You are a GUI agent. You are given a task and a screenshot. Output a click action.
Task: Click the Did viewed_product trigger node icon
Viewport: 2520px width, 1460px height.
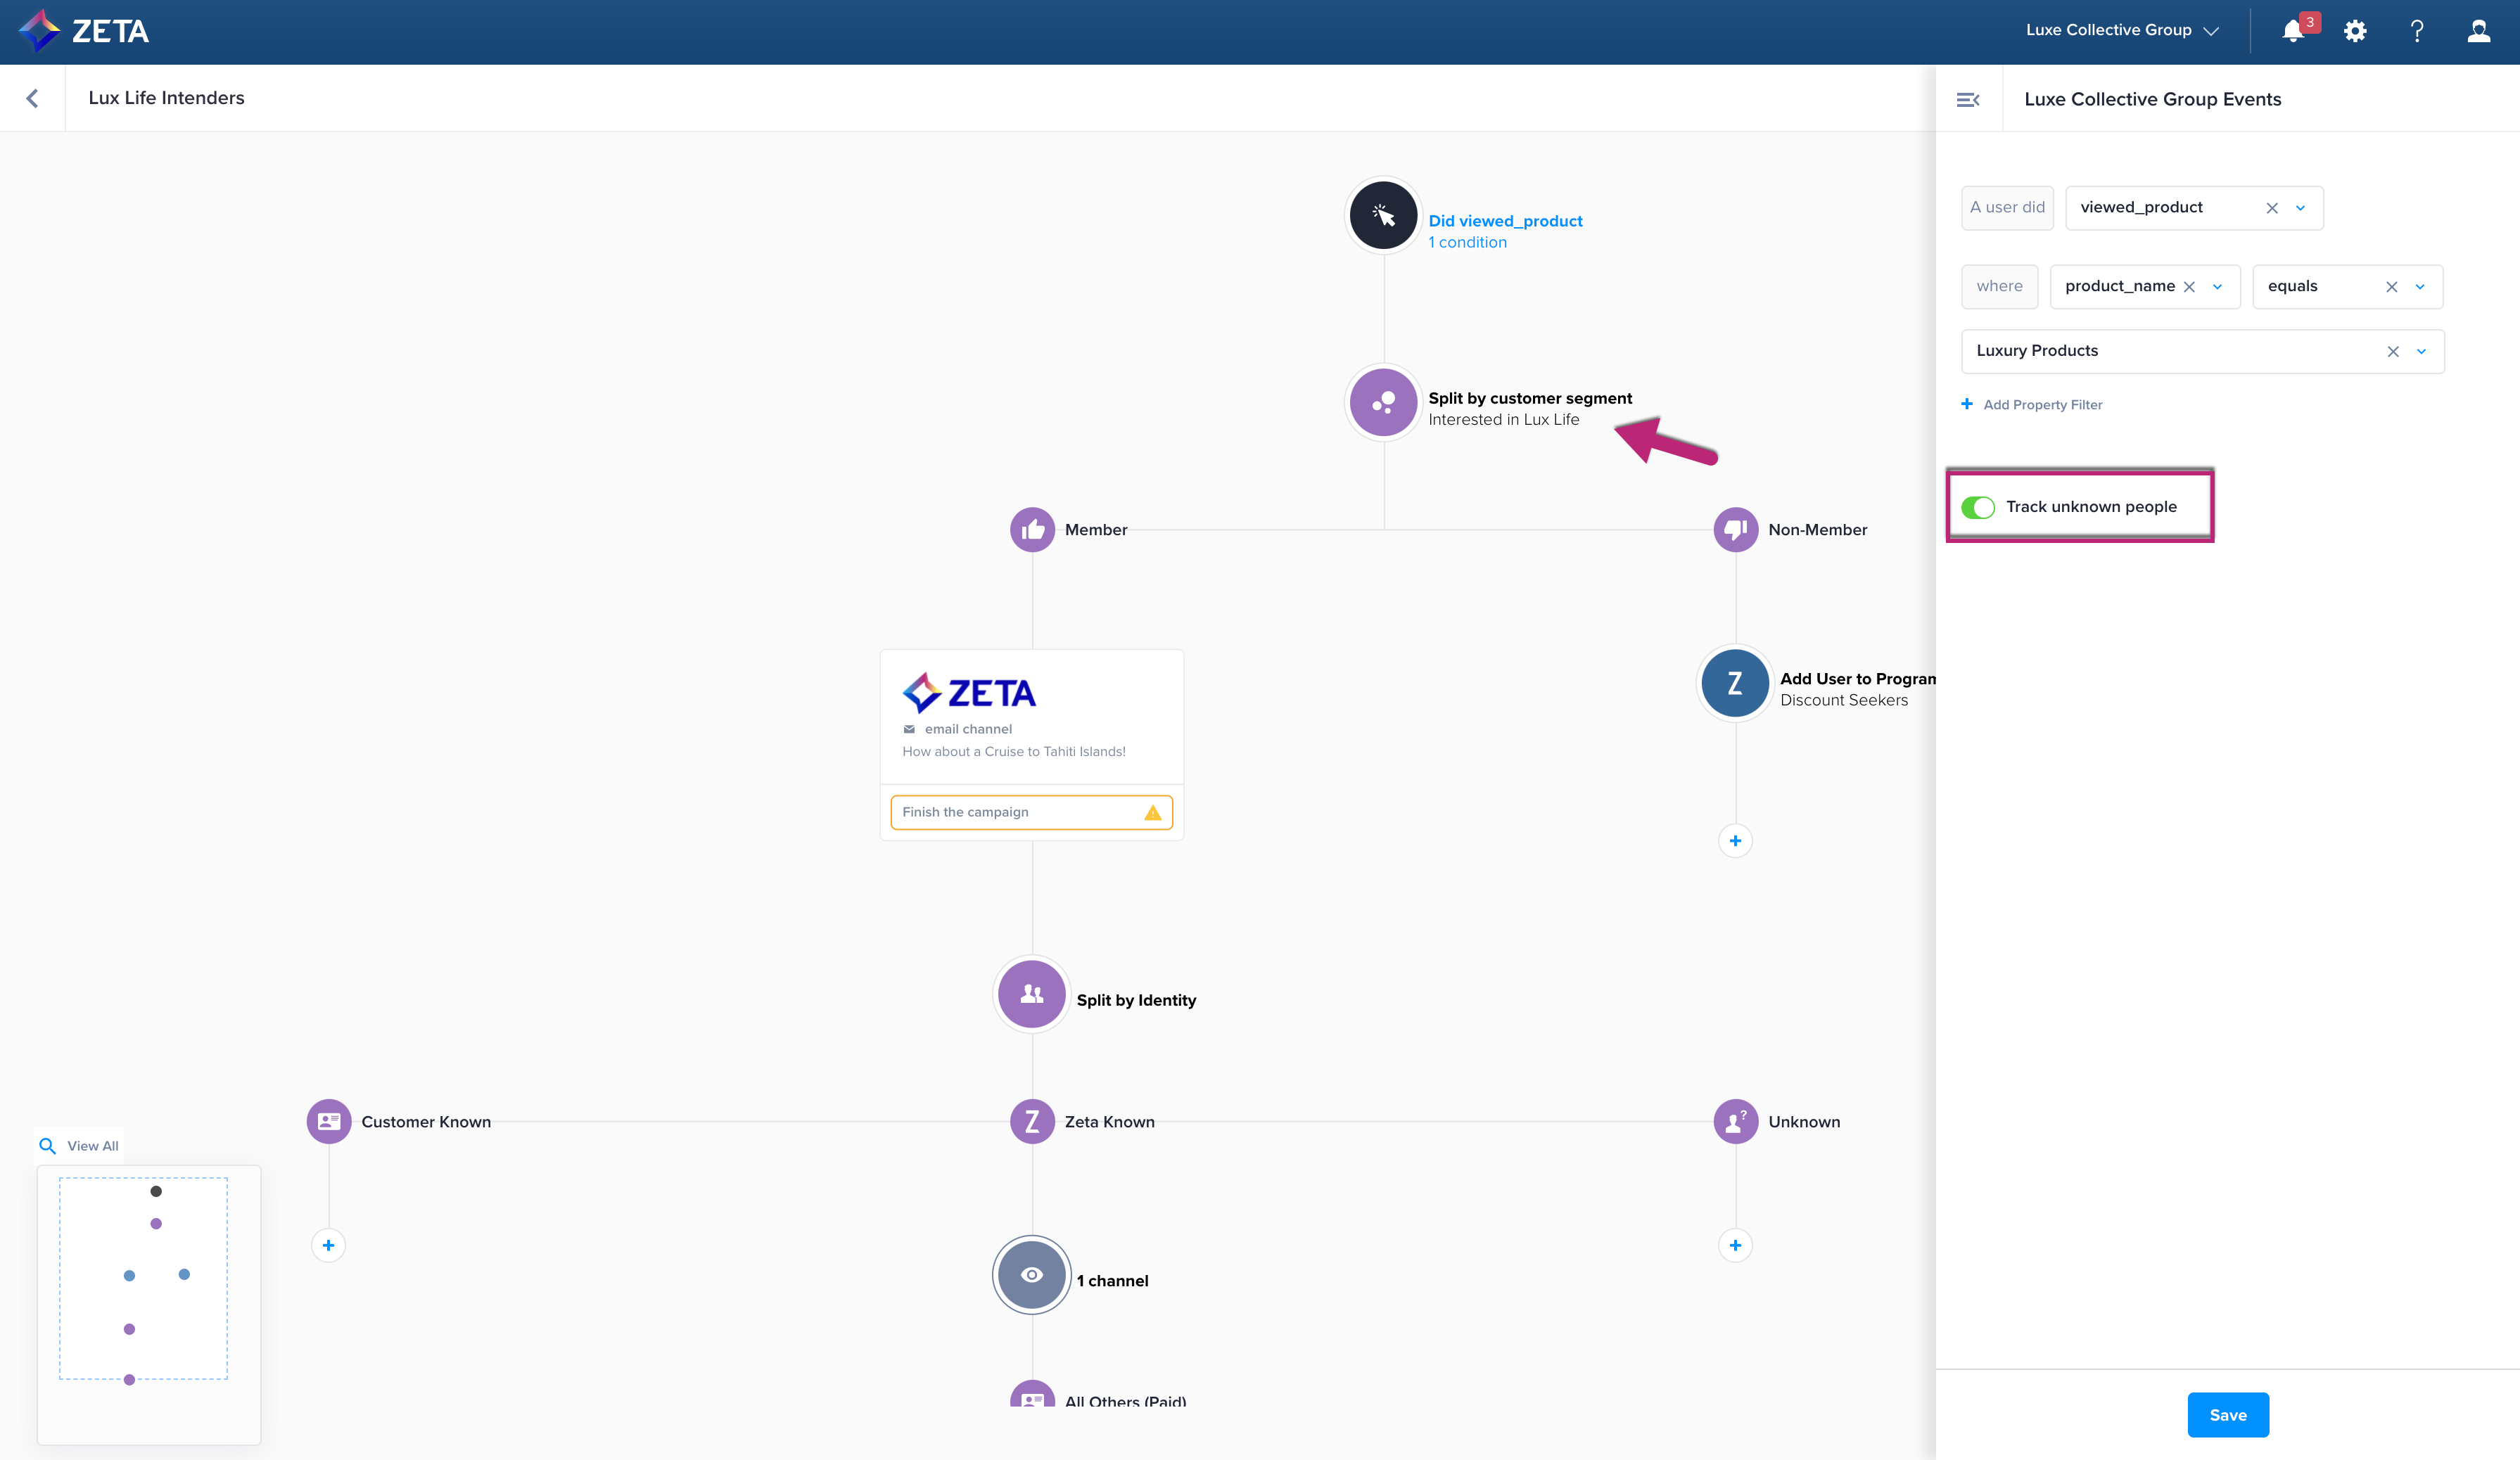1383,215
